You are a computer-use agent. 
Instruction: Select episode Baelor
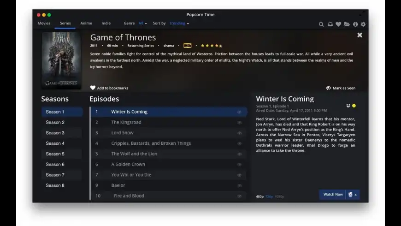coord(169,185)
